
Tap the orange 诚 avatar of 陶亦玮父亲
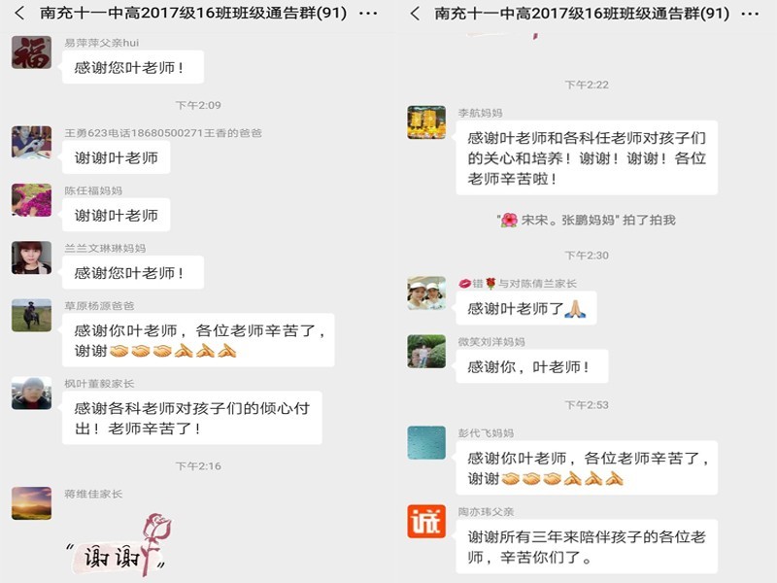(426, 521)
